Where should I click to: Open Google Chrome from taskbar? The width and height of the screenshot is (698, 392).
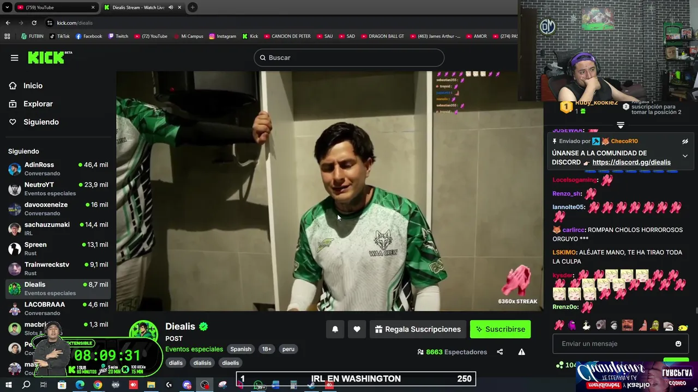[x=98, y=385]
